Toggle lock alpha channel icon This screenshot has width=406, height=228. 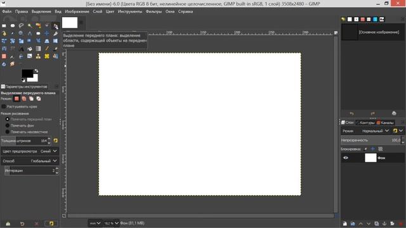click(381, 149)
